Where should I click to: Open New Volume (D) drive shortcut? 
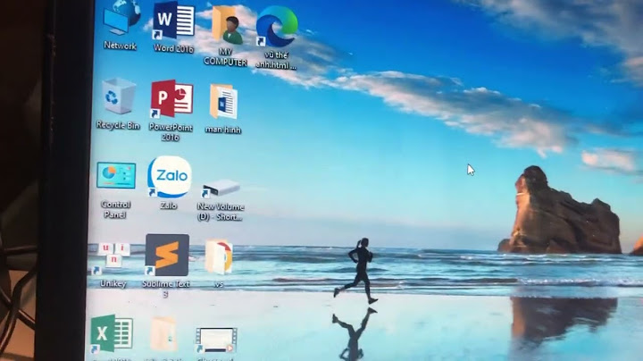tap(221, 188)
